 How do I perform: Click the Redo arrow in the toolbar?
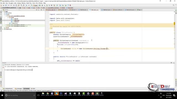point(11,5)
